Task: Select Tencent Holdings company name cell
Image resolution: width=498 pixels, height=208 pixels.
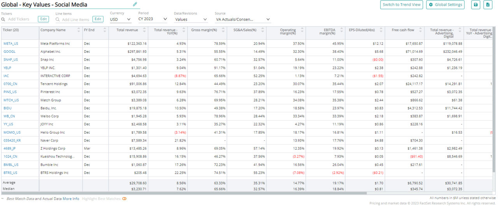Action: click(61, 84)
